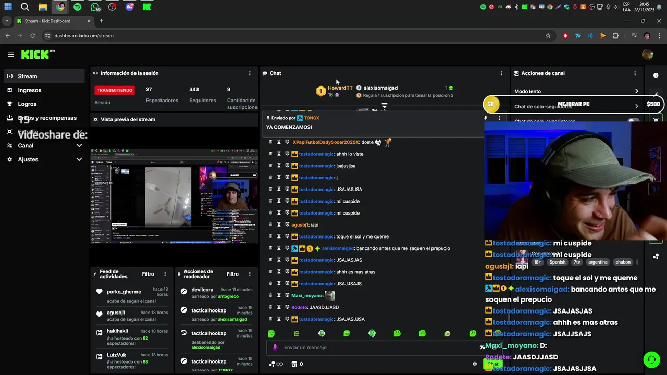Open Chrome media controls button
This screenshot has height=375, width=667.
click(634, 36)
